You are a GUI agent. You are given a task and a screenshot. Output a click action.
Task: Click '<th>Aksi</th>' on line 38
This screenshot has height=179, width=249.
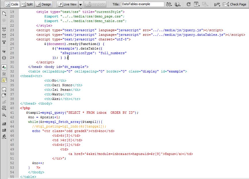57,99
